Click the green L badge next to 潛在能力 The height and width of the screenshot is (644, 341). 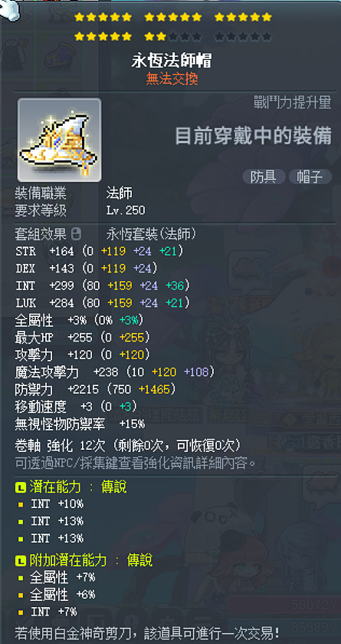21,487
